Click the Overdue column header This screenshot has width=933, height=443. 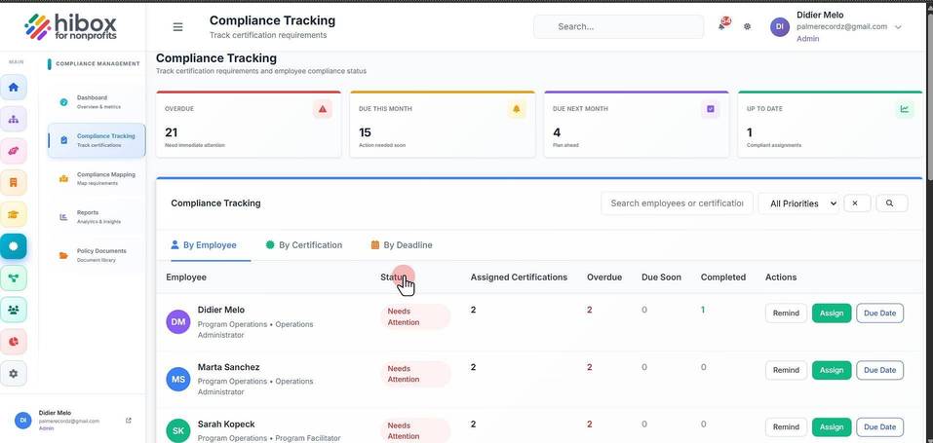click(x=604, y=277)
